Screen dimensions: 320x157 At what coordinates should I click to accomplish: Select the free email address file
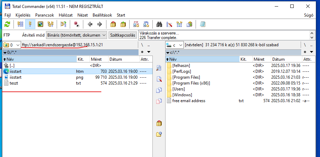tap(240, 101)
